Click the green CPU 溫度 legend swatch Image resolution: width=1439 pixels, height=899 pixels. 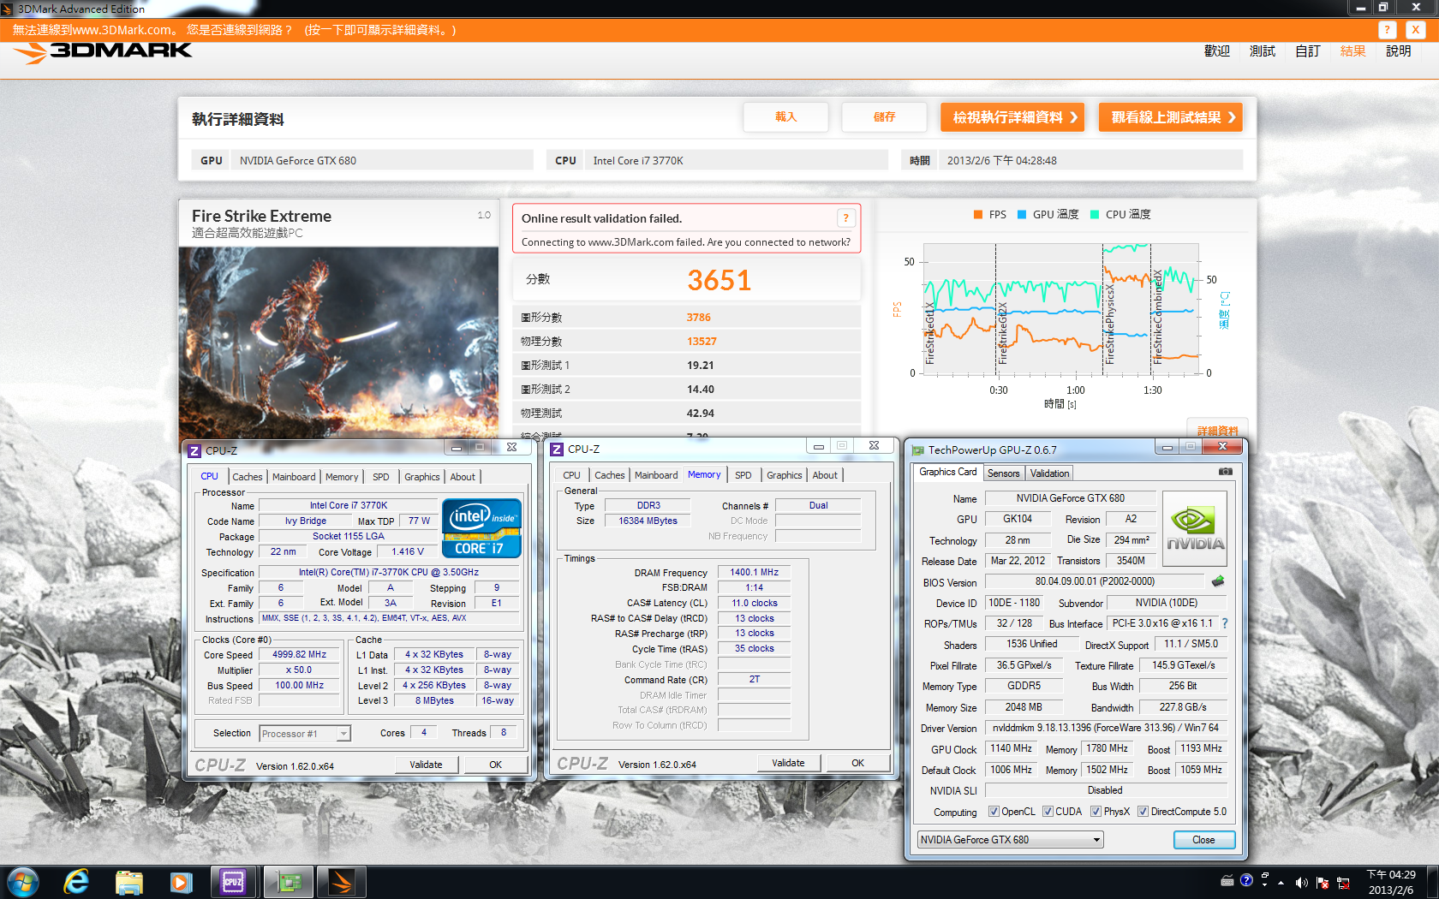click(1094, 214)
